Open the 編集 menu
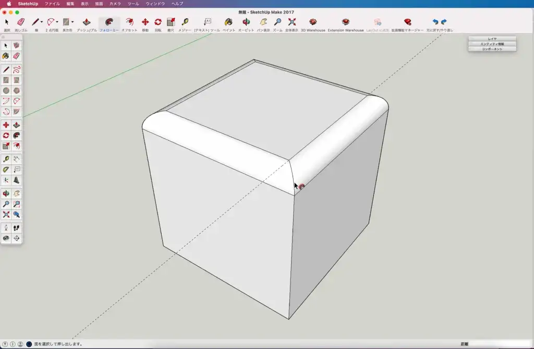534x349 pixels. (70, 4)
